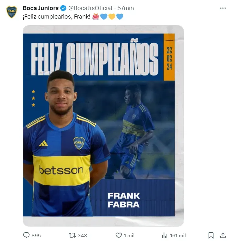Click the birthday cake emoji
The height and width of the screenshot is (241, 230).
pos(96,16)
